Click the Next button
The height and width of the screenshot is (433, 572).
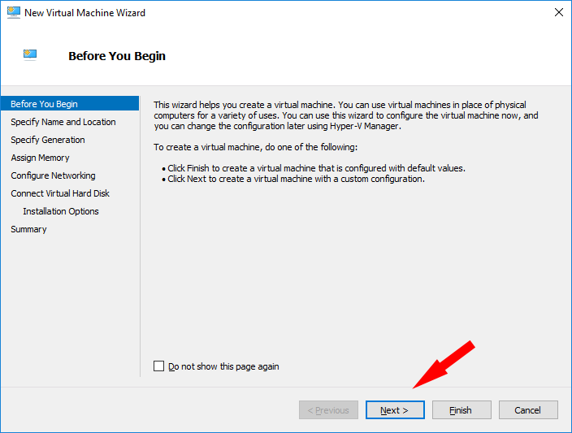(395, 410)
